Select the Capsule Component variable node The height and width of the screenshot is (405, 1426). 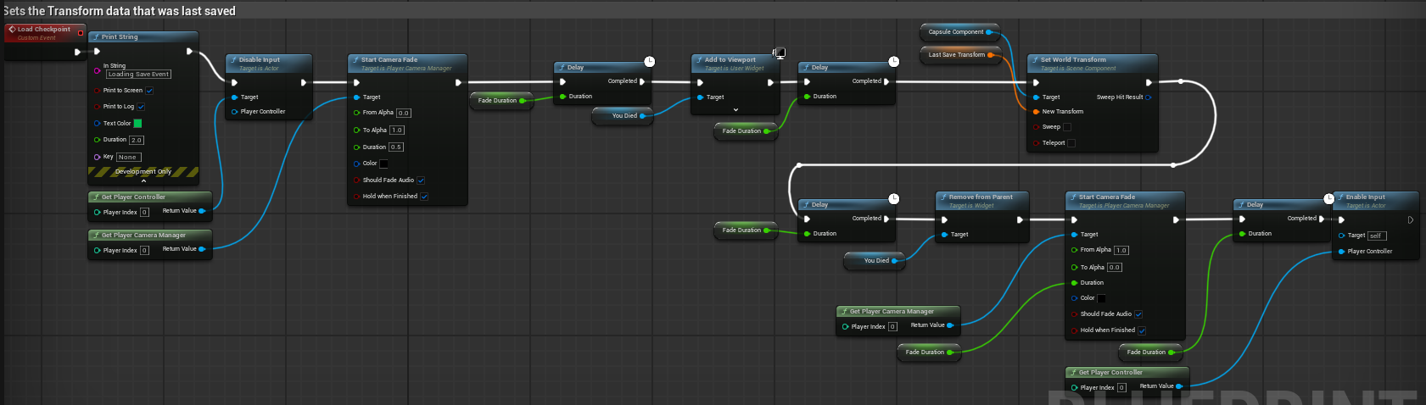(x=959, y=32)
